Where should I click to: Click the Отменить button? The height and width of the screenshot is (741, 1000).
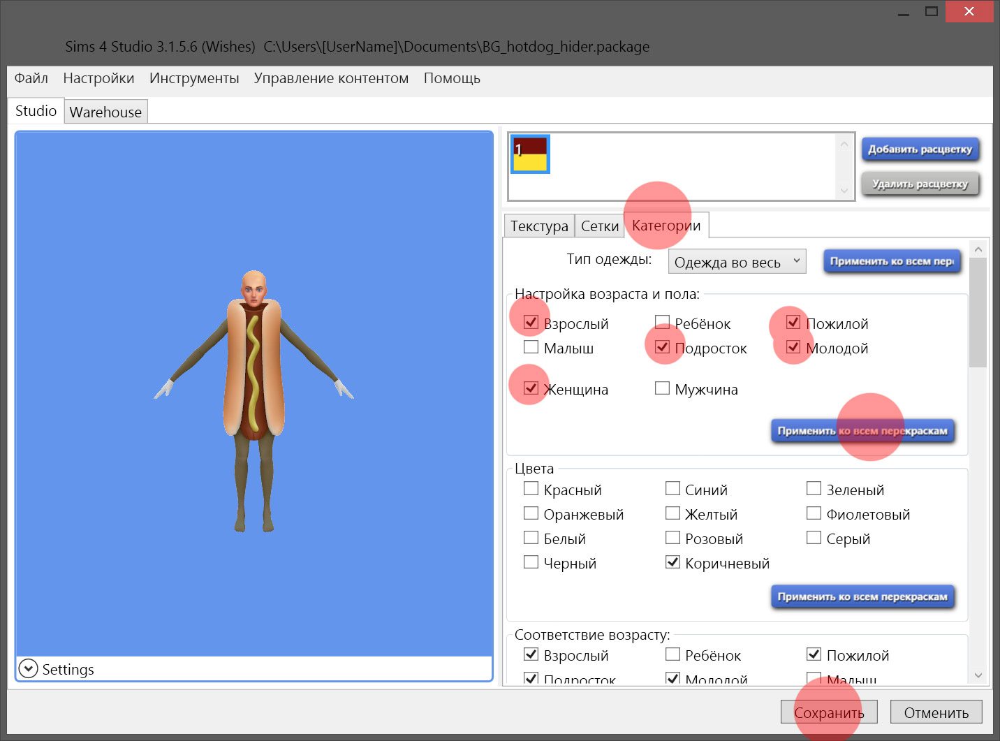pyautogui.click(x=936, y=712)
